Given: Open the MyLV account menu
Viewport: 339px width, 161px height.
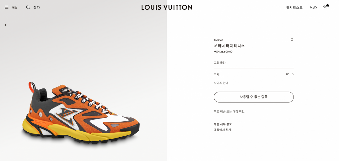Looking at the screenshot, I should click(313, 8).
